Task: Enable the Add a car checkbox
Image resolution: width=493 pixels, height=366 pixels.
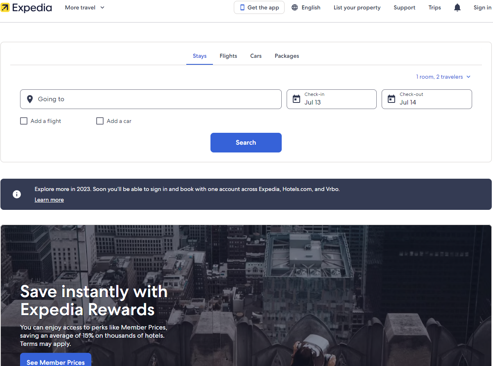Action: pos(100,121)
